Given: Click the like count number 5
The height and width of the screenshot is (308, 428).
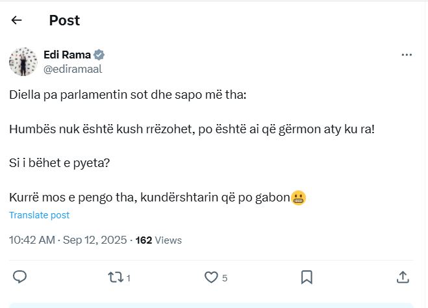Looking at the screenshot, I should point(225,278).
